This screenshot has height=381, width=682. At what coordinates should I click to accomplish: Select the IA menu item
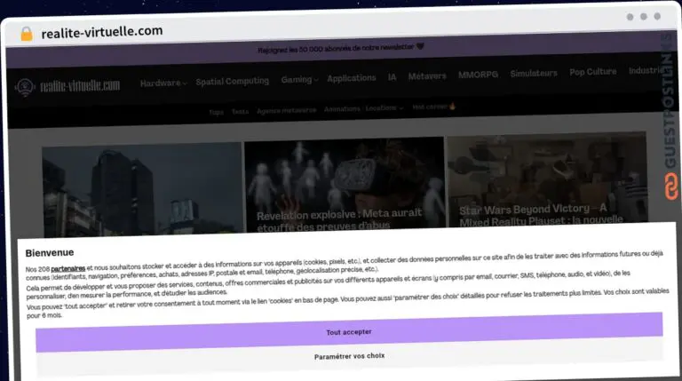pyautogui.click(x=392, y=77)
